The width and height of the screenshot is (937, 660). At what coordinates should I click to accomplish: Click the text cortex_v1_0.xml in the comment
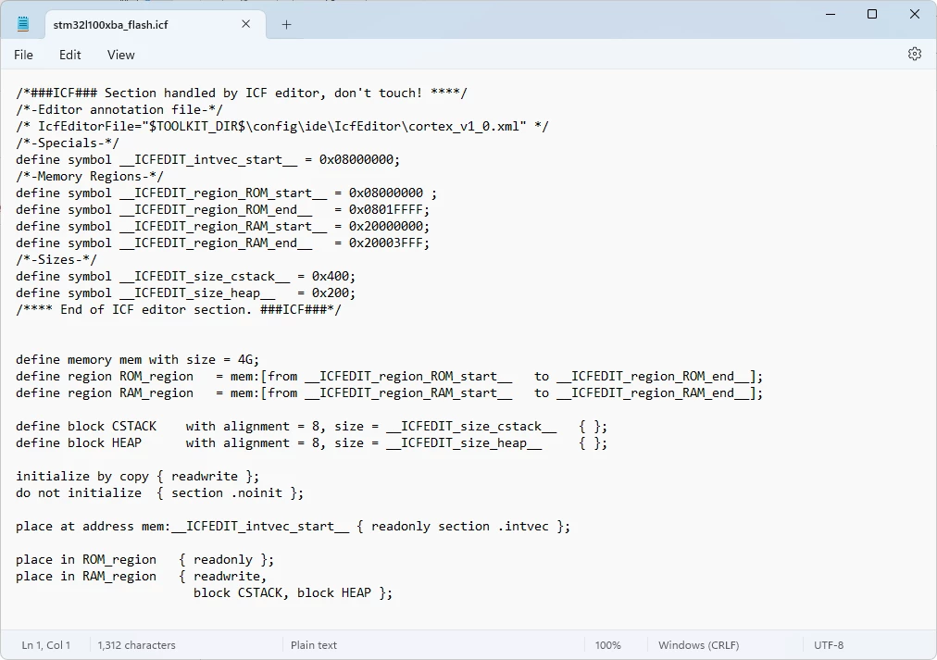pos(464,127)
